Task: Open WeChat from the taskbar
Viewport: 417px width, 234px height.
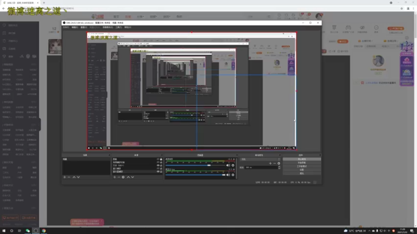Action: [28, 231]
